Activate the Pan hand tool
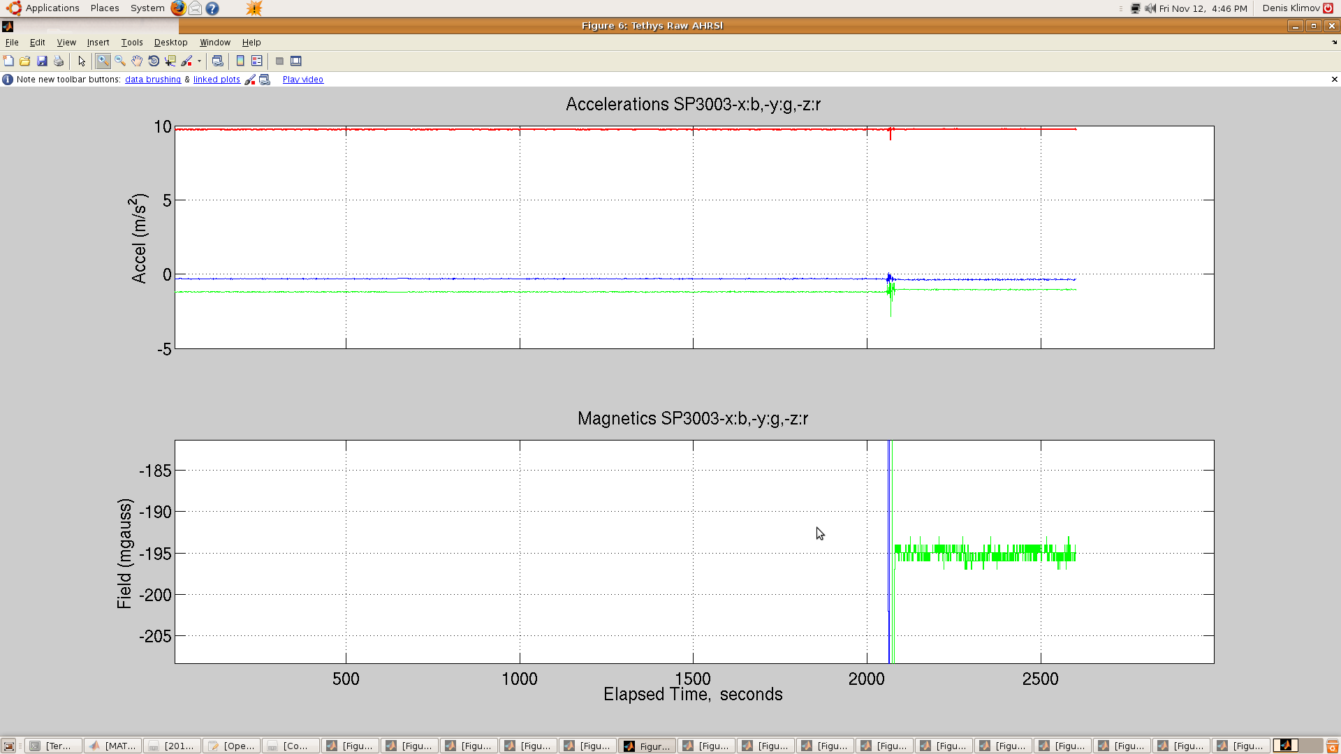The height and width of the screenshot is (754, 1341). tap(137, 61)
